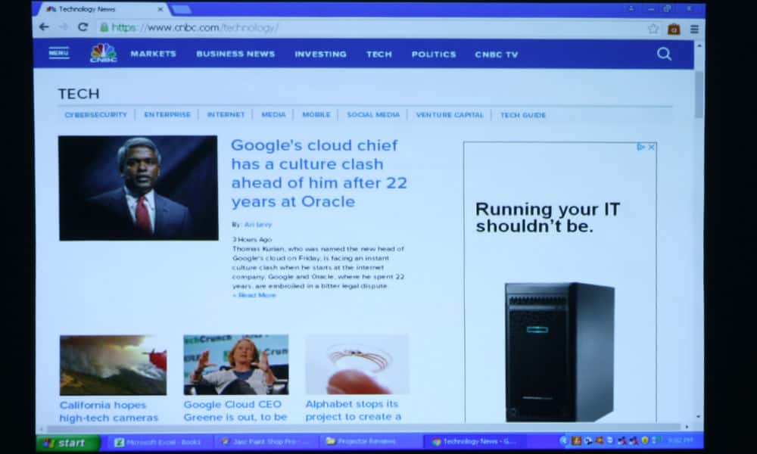
Task: Select the SOCIAL MEDIA sub-section tab
Action: (x=373, y=115)
